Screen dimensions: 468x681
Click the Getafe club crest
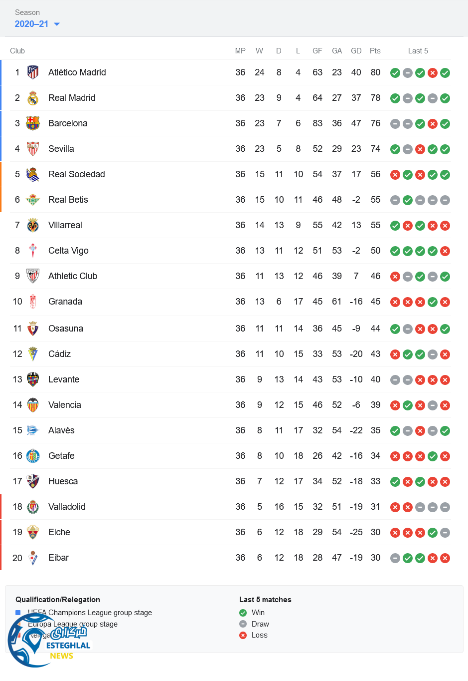coord(33,456)
